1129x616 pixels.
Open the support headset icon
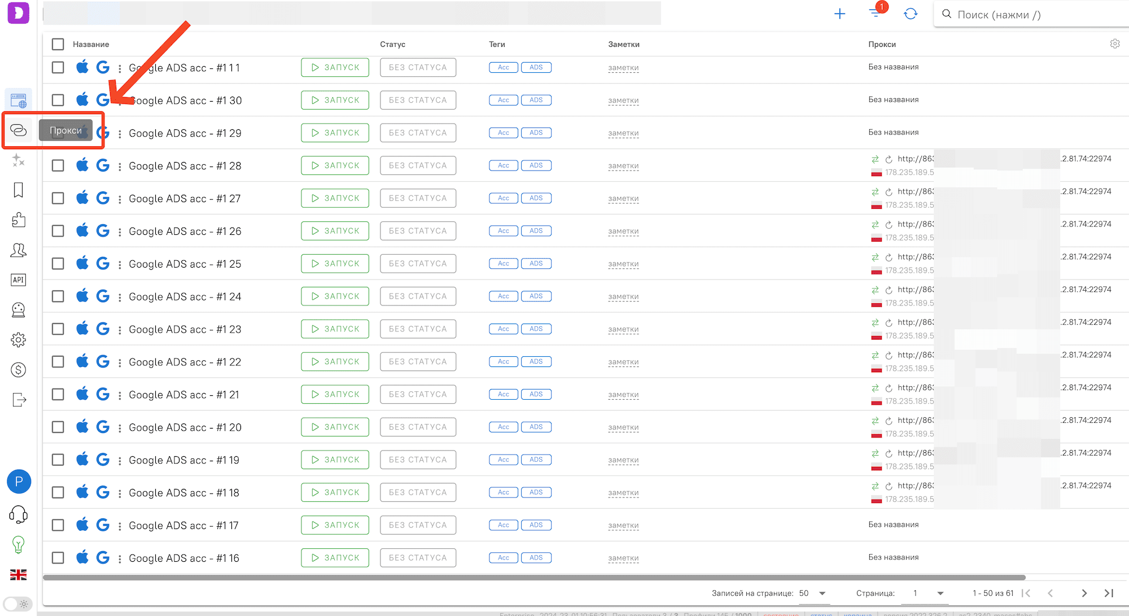point(19,514)
